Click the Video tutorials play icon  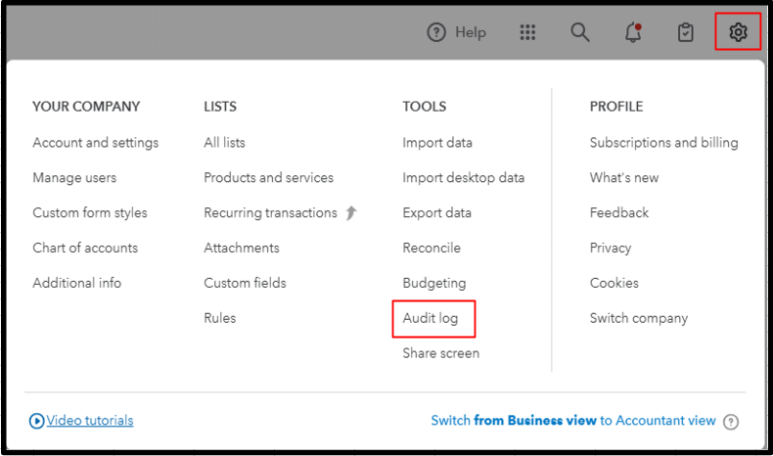click(36, 421)
